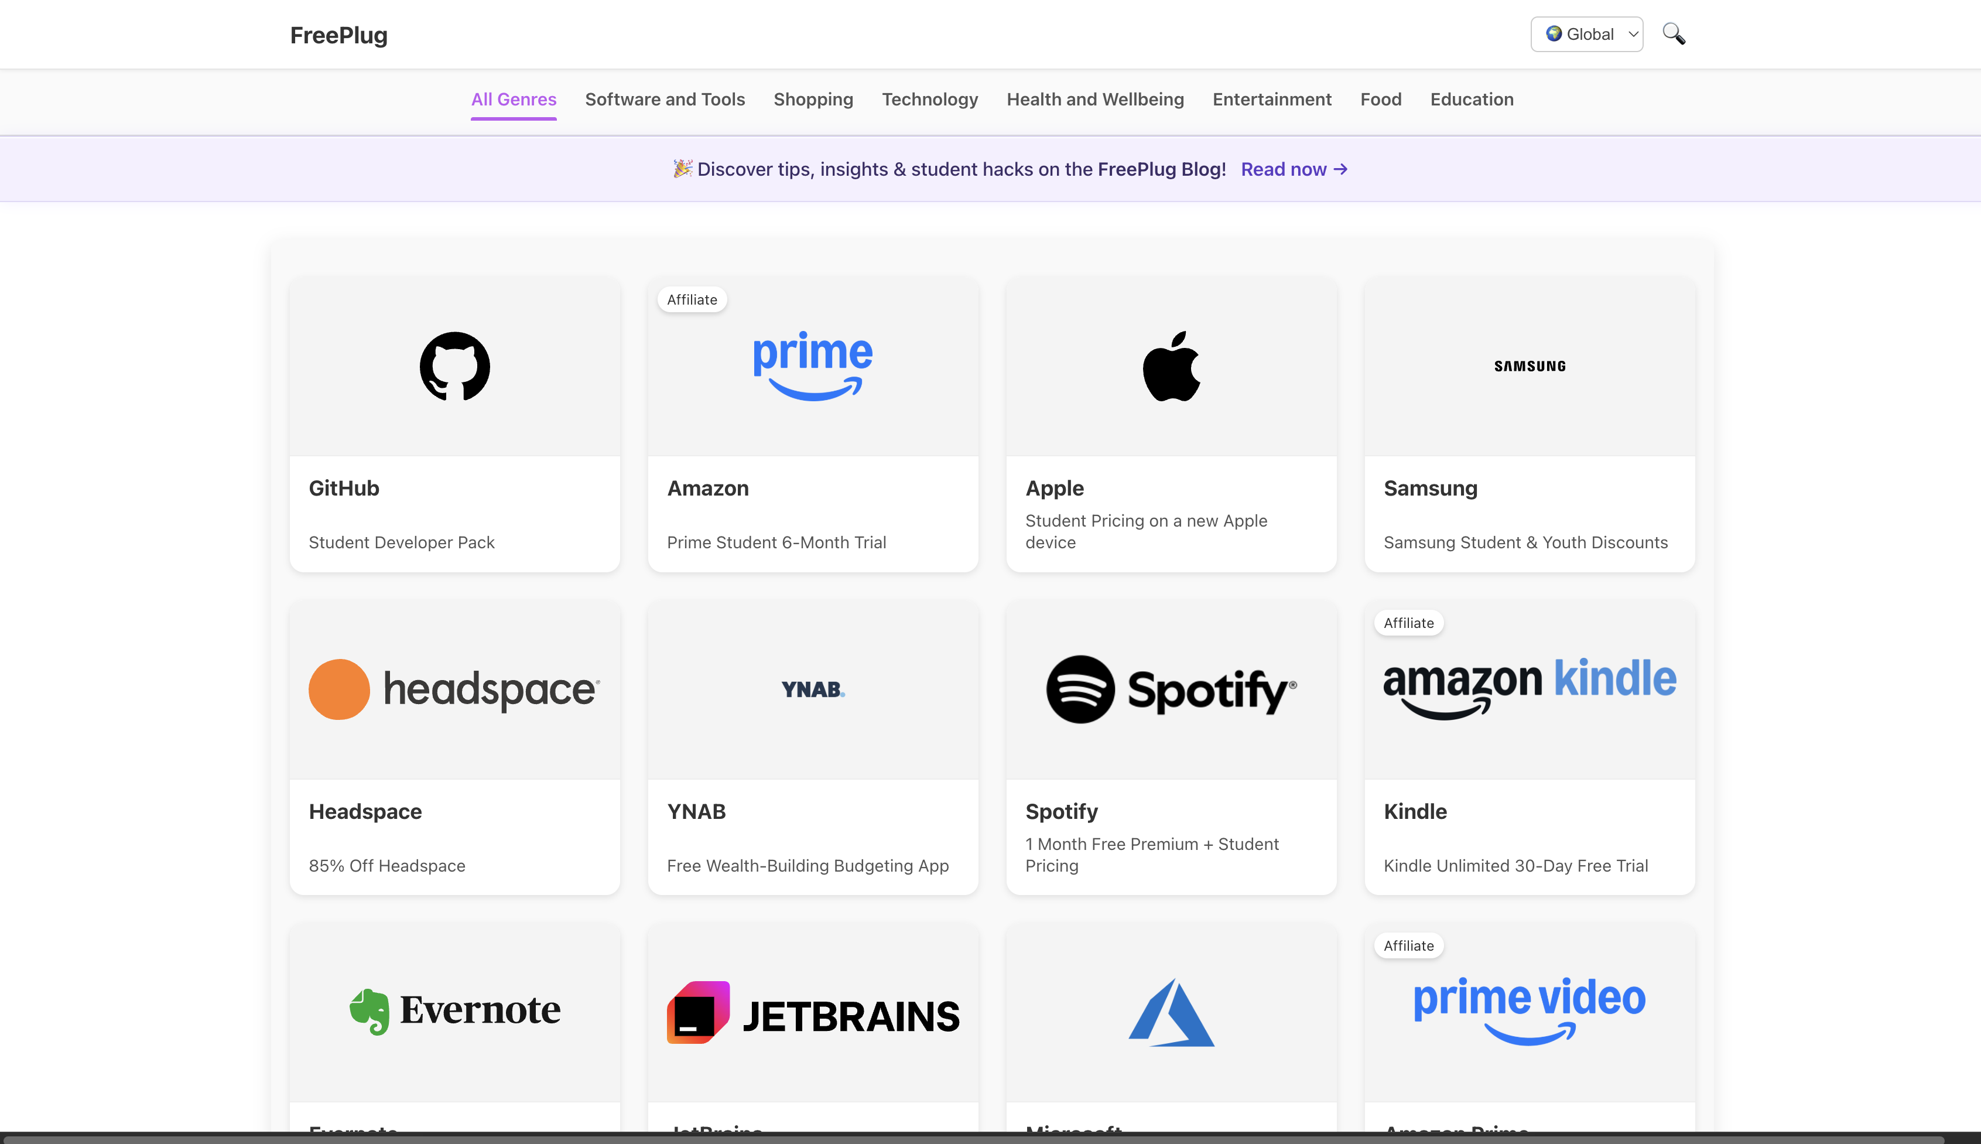Click 85% Off Headspace text
This screenshot has width=1981, height=1144.
[386, 865]
